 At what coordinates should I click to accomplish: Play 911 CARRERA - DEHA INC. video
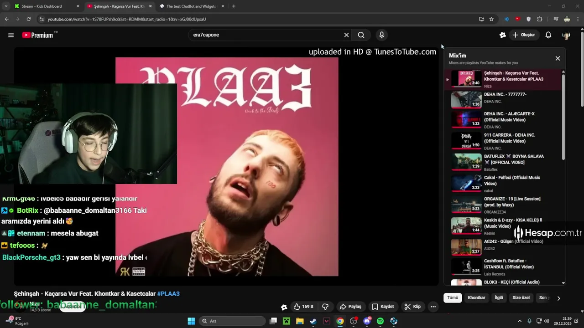pyautogui.click(x=504, y=142)
